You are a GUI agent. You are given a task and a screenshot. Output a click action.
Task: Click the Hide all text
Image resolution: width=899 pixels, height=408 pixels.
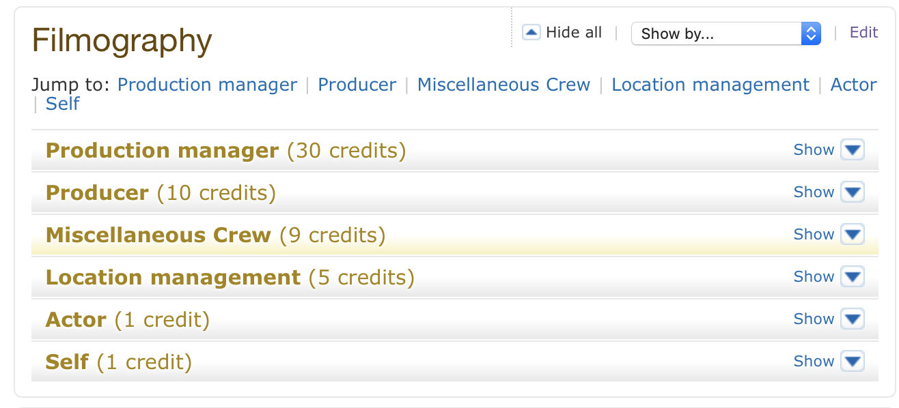click(574, 33)
